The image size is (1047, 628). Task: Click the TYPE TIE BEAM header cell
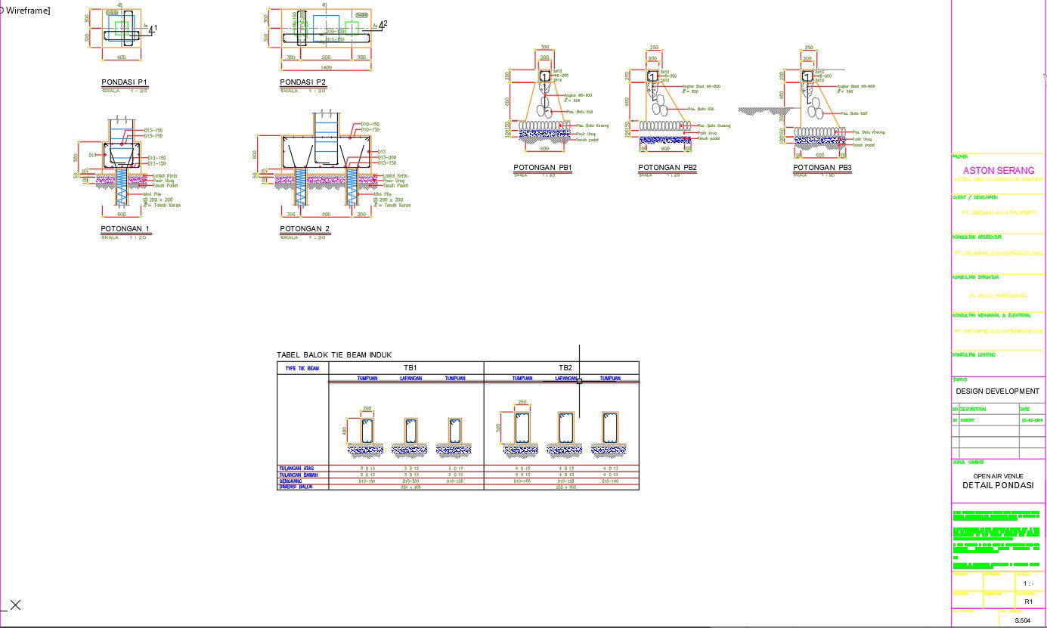(302, 369)
